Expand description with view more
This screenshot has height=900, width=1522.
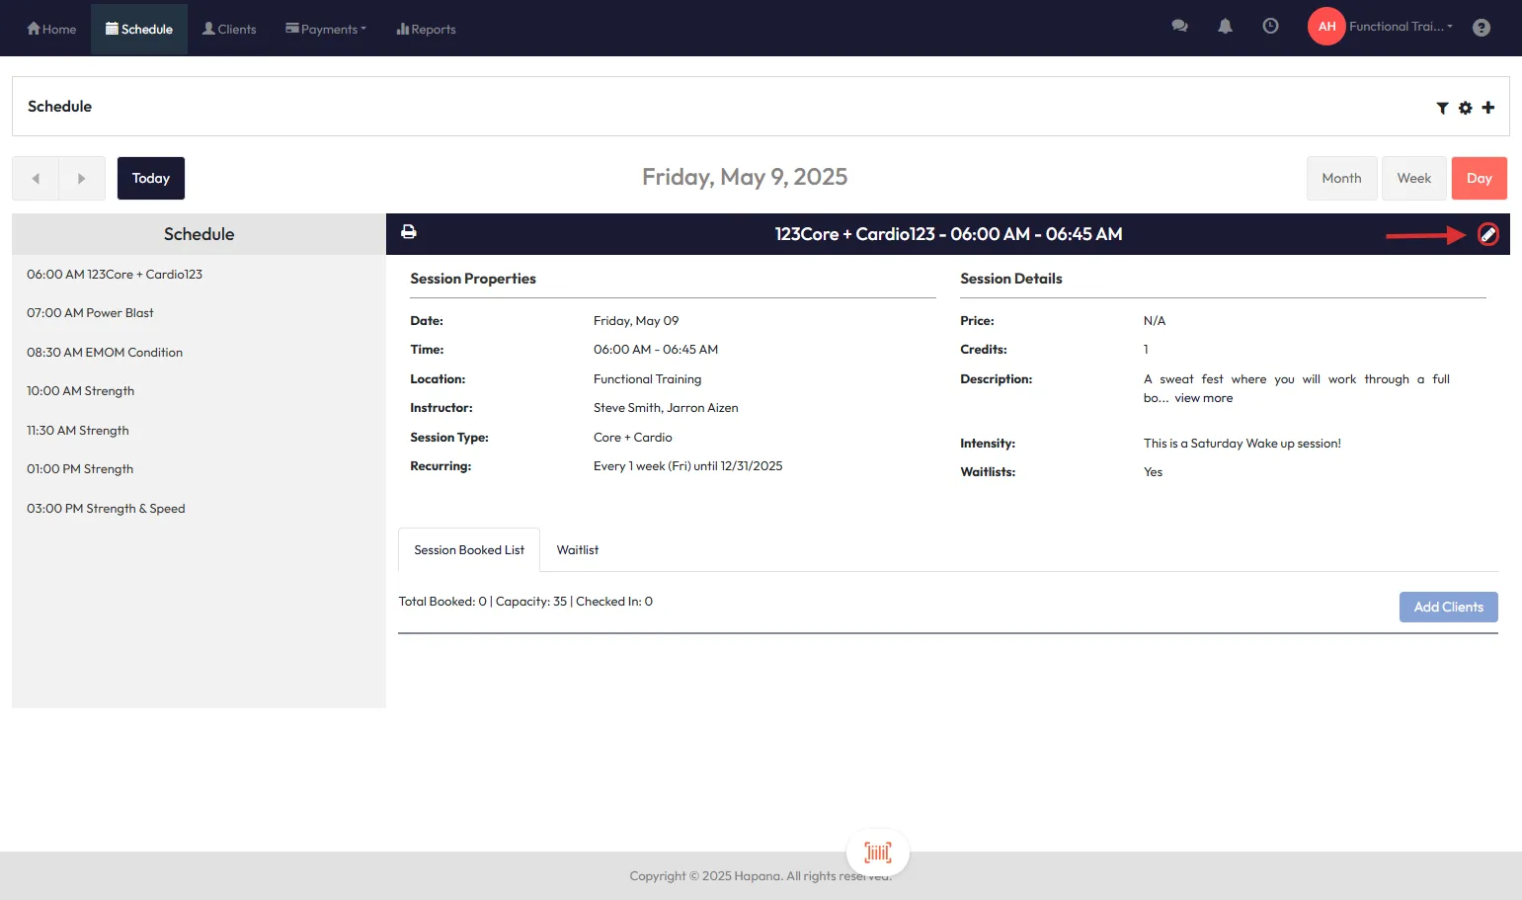(1203, 398)
